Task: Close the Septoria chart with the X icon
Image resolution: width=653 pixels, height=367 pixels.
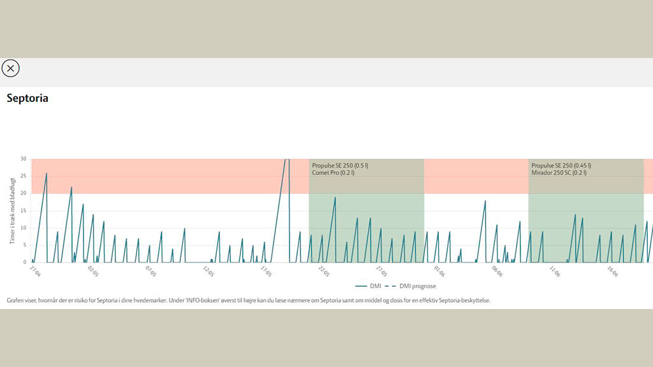Action: tap(11, 68)
